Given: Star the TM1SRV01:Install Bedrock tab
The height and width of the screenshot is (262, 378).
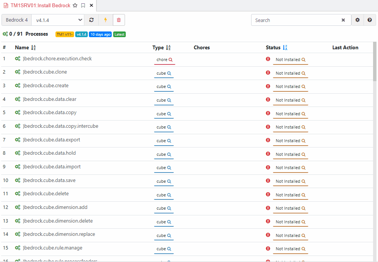Looking at the screenshot, I should (x=75, y=5).
